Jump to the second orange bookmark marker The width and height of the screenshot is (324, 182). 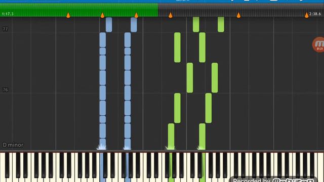[x=102, y=15]
